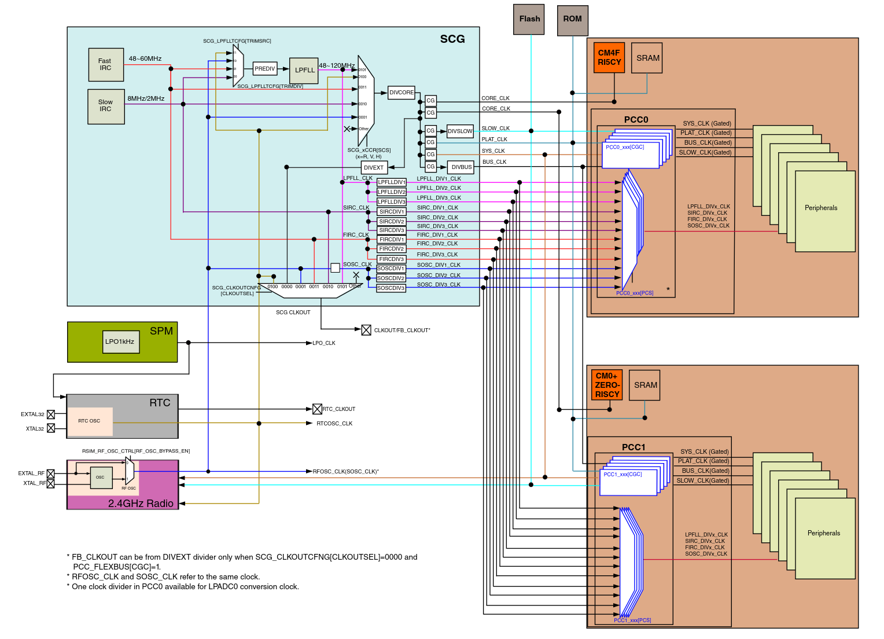Screen dimensions: 884x639
Task: Click the PREDIV block
Action: point(265,68)
